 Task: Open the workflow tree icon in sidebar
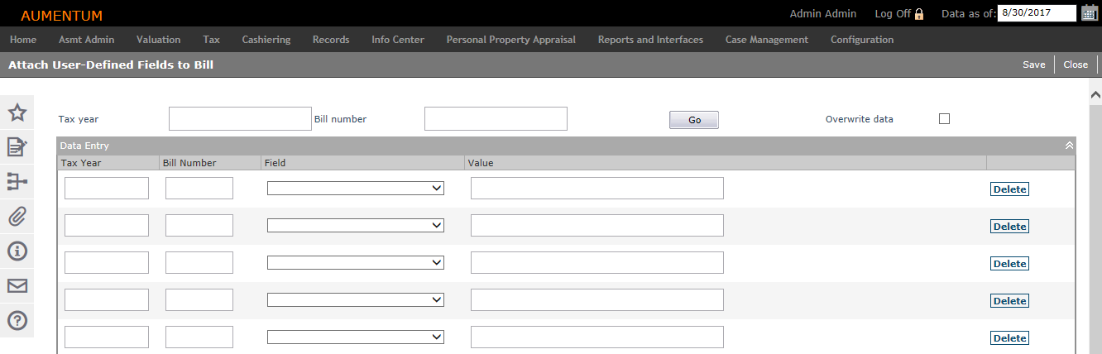[x=17, y=182]
